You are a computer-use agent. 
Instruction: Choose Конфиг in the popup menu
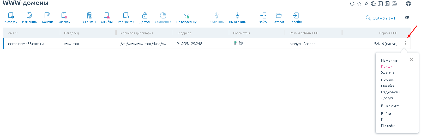pyautogui.click(x=387, y=66)
